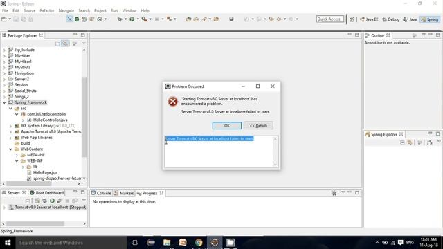Open the dropdown arrow next to Run button
The height and width of the screenshot is (249, 443).
coord(138,19)
